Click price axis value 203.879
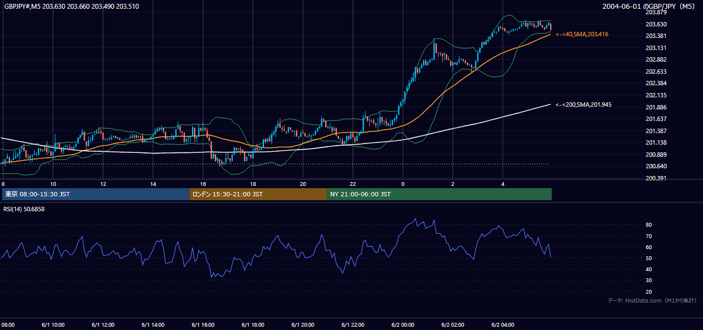Screen dimensions: 703x330 (x=656, y=12)
